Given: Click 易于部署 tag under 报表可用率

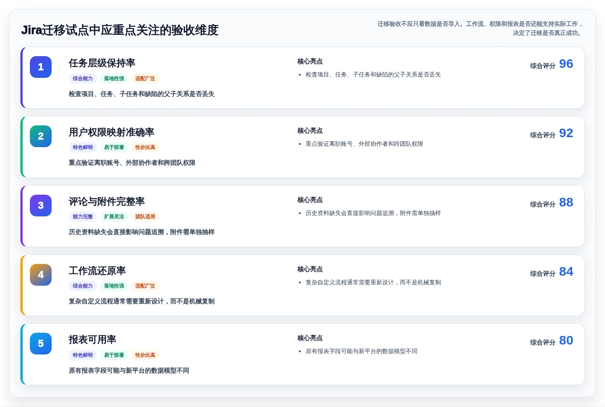Looking at the screenshot, I should tap(114, 355).
